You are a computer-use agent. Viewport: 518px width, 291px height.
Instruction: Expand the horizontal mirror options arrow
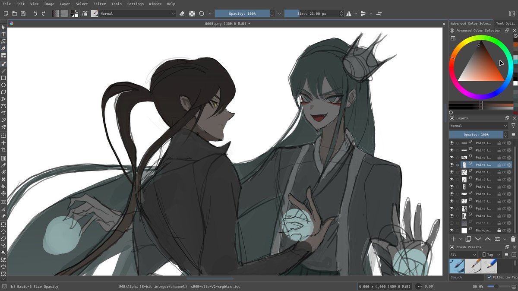pos(356,13)
